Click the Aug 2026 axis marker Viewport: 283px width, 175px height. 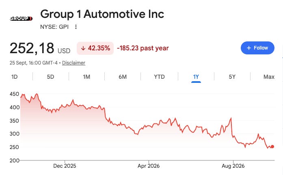[x=233, y=166]
